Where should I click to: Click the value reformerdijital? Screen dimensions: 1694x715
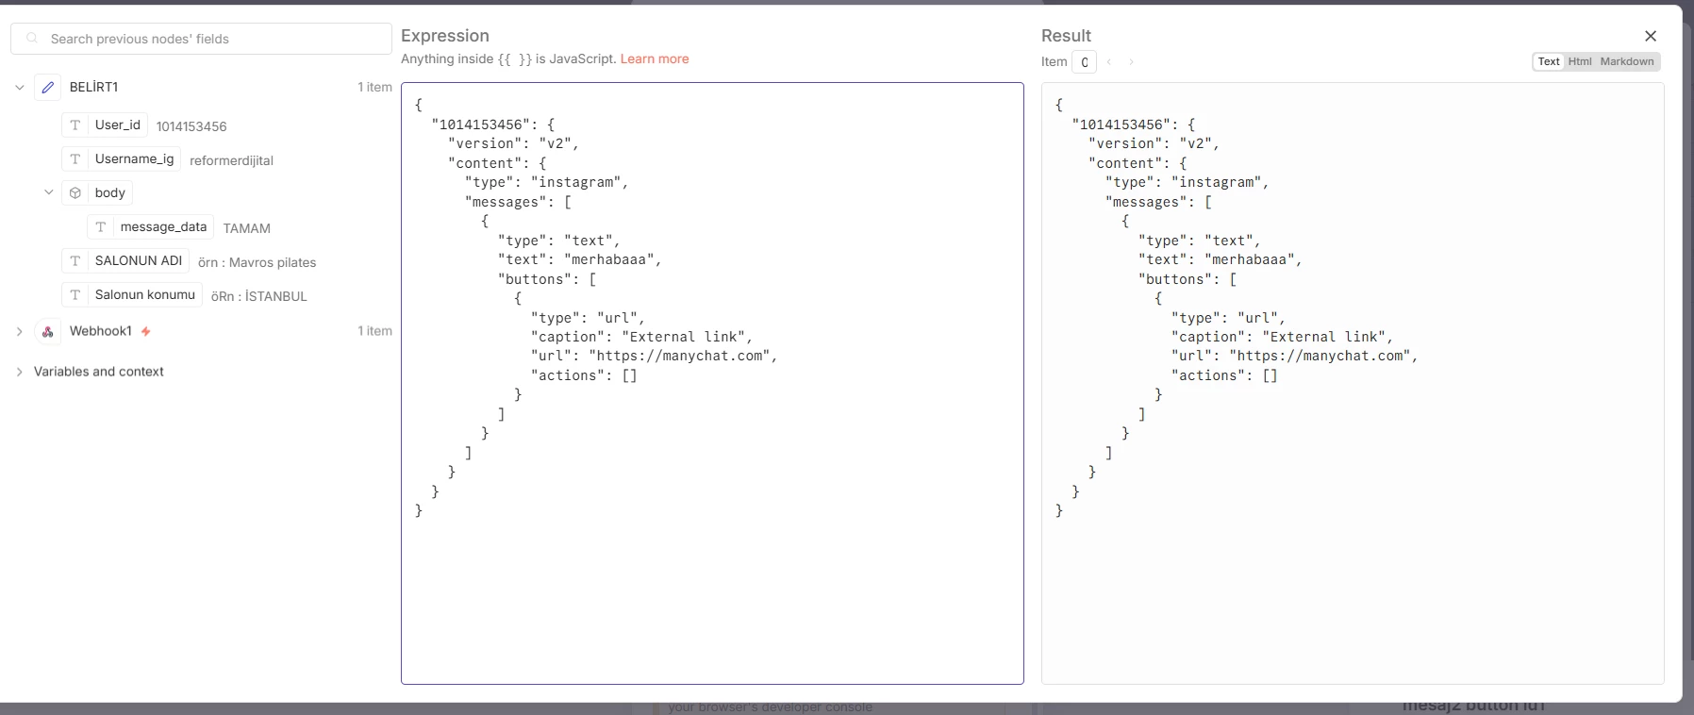[x=231, y=160]
